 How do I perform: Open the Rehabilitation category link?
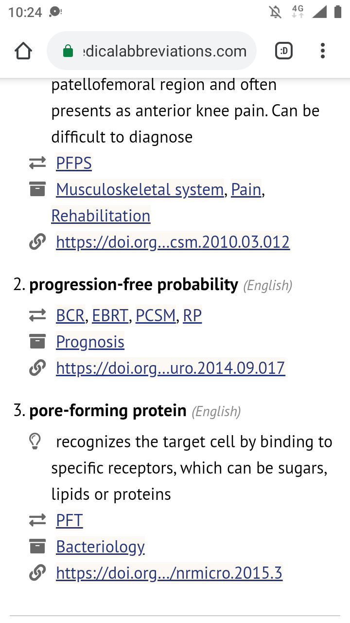tap(101, 216)
